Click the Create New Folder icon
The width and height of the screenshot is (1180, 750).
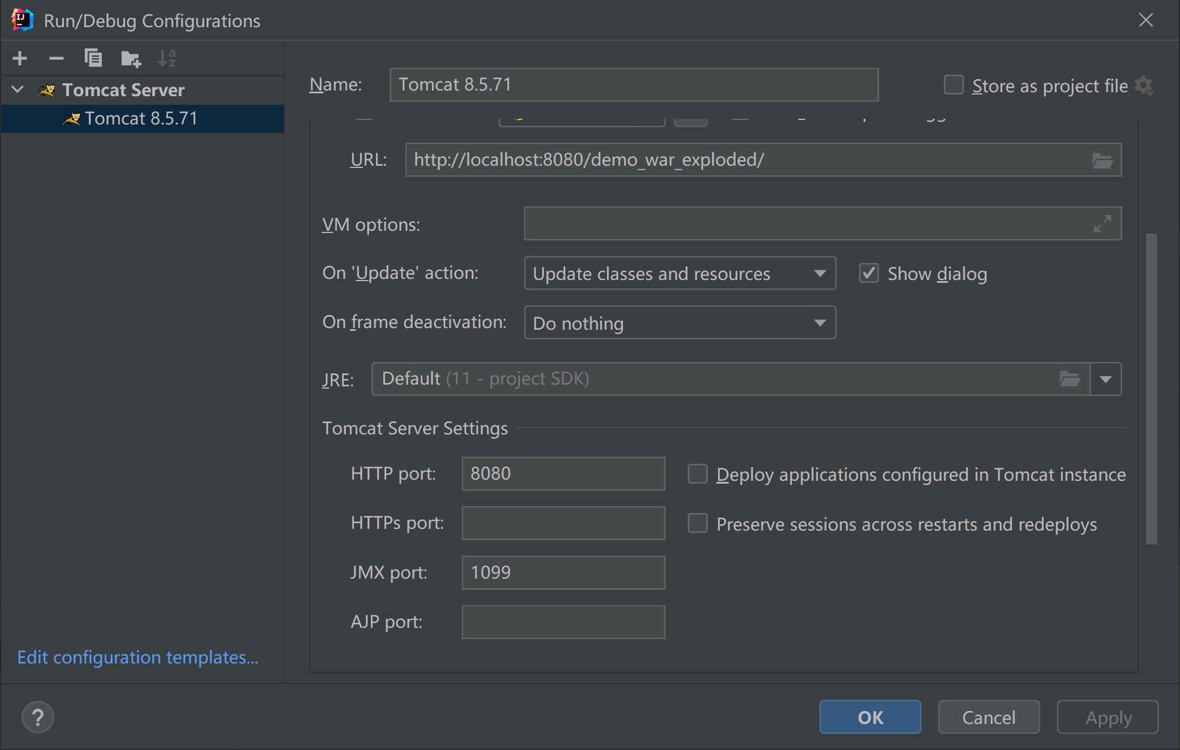tap(131, 58)
